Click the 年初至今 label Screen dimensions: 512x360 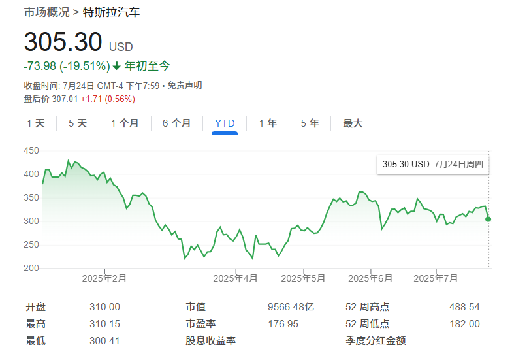pos(148,66)
